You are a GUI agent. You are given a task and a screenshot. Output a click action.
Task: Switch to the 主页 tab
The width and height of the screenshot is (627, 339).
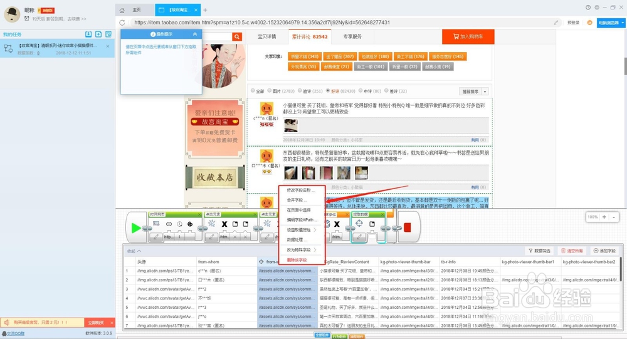(135, 10)
